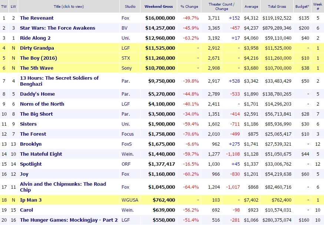Click WGUSA studio for Ip Man 3

[x=130, y=200]
